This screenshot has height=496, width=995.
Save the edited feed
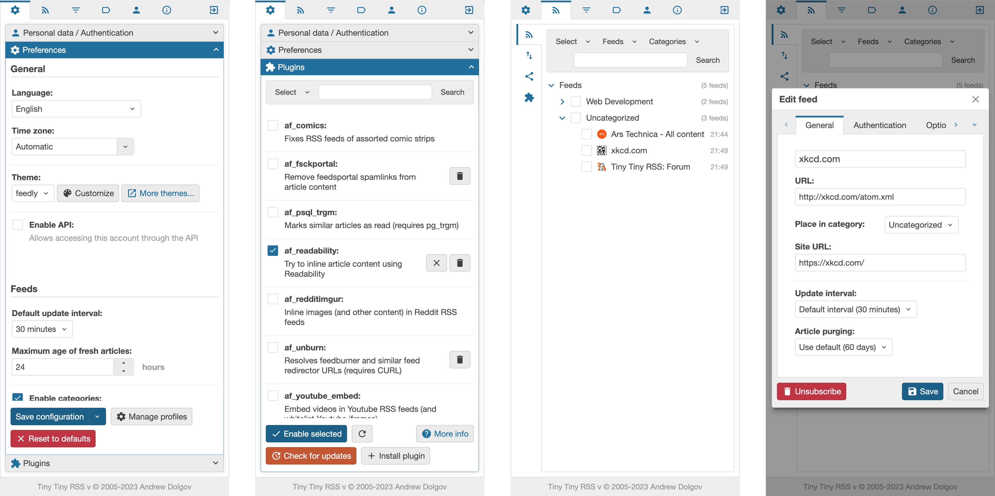(x=922, y=391)
